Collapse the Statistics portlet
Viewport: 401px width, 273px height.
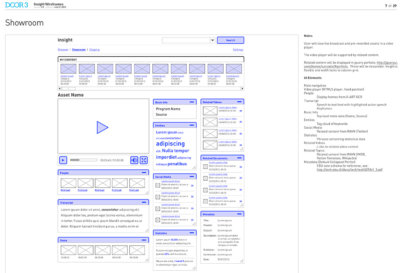192,233
